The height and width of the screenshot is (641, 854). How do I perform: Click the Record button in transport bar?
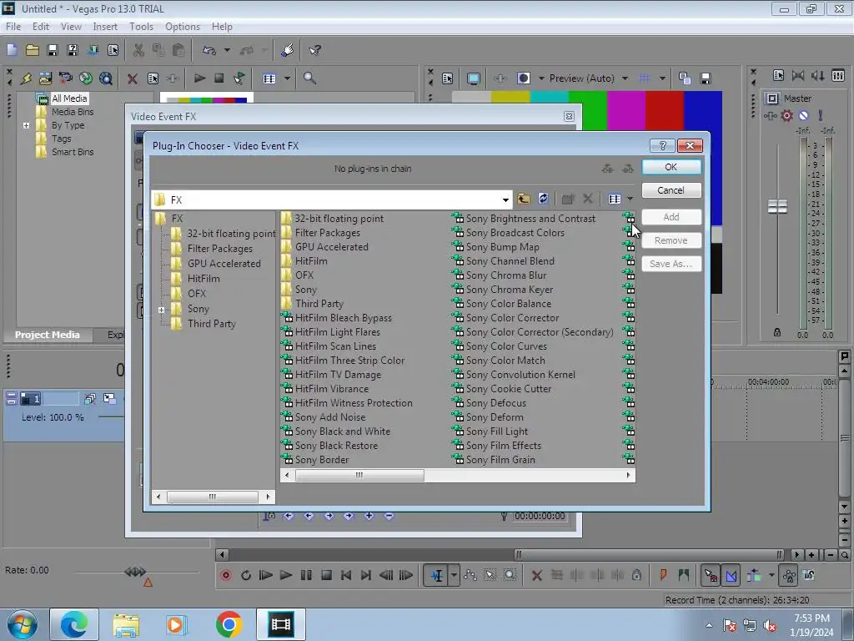(x=225, y=575)
